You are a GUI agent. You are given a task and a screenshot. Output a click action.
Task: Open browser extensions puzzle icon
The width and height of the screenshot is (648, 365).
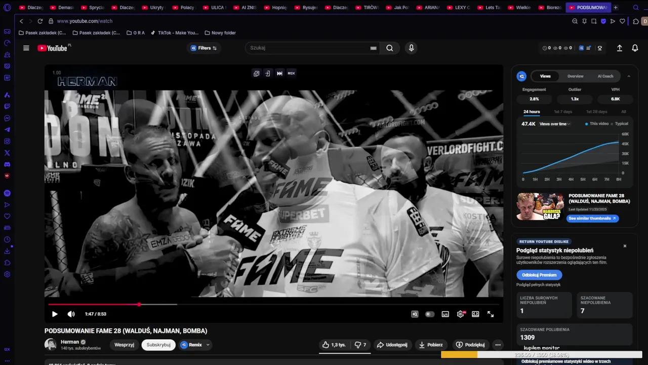coord(636,21)
